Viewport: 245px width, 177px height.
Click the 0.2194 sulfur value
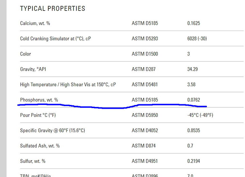[x=194, y=161]
